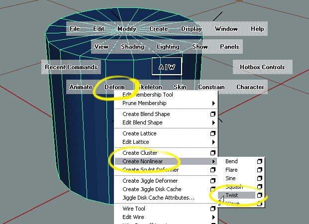Expand the Edit Lattice submenu
Screen dimensions: 309x224
(x=213, y=142)
